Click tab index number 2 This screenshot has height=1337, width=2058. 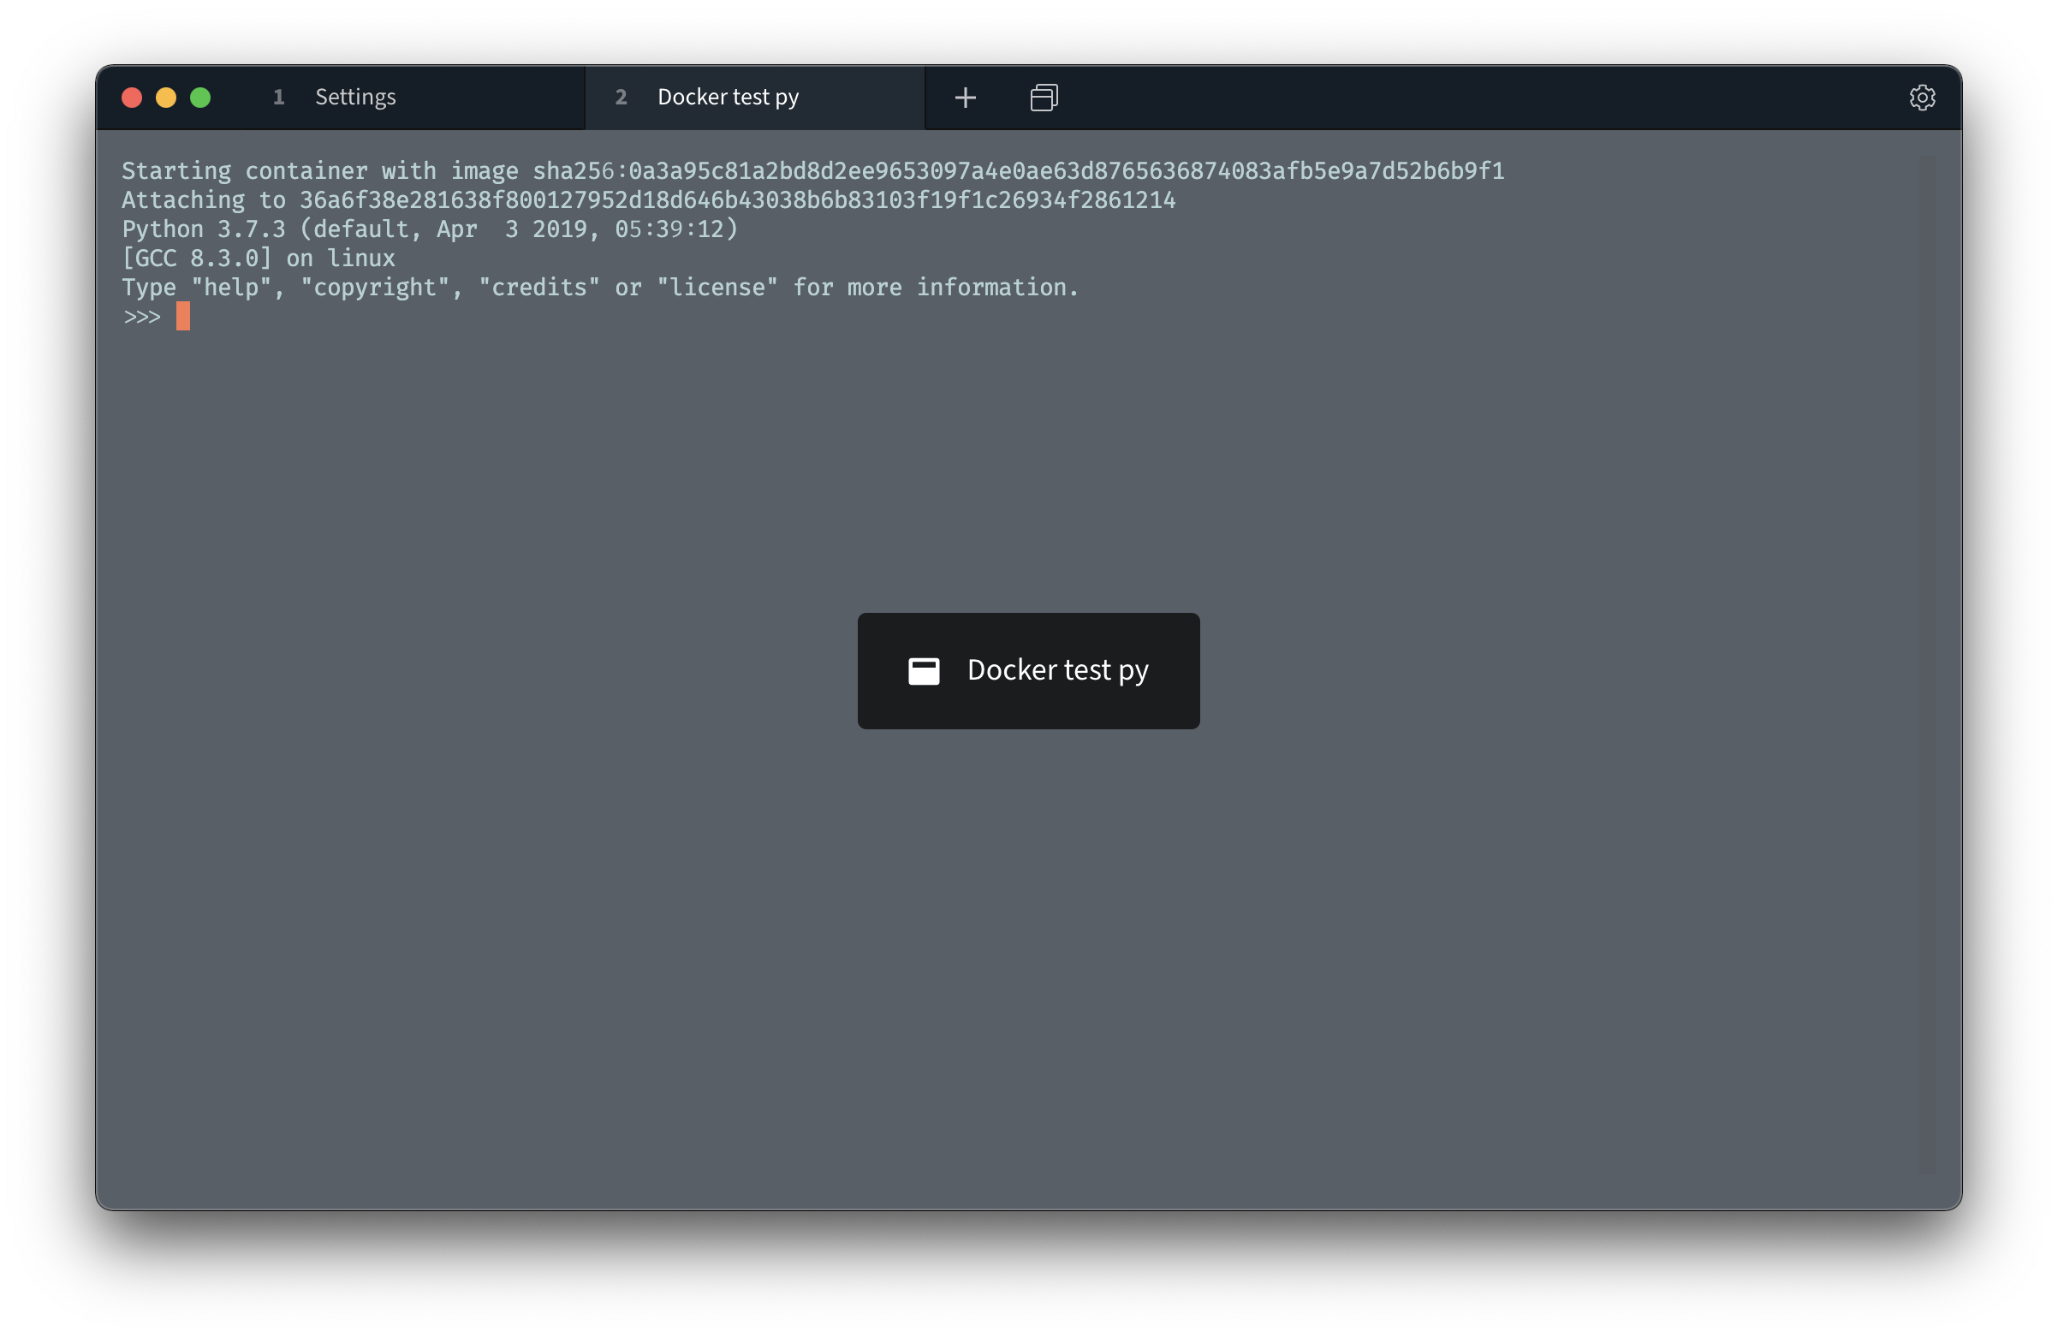(x=621, y=98)
